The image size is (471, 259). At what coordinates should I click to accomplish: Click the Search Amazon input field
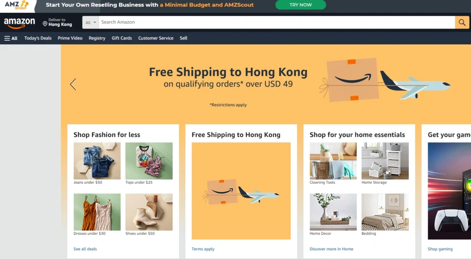[276, 22]
